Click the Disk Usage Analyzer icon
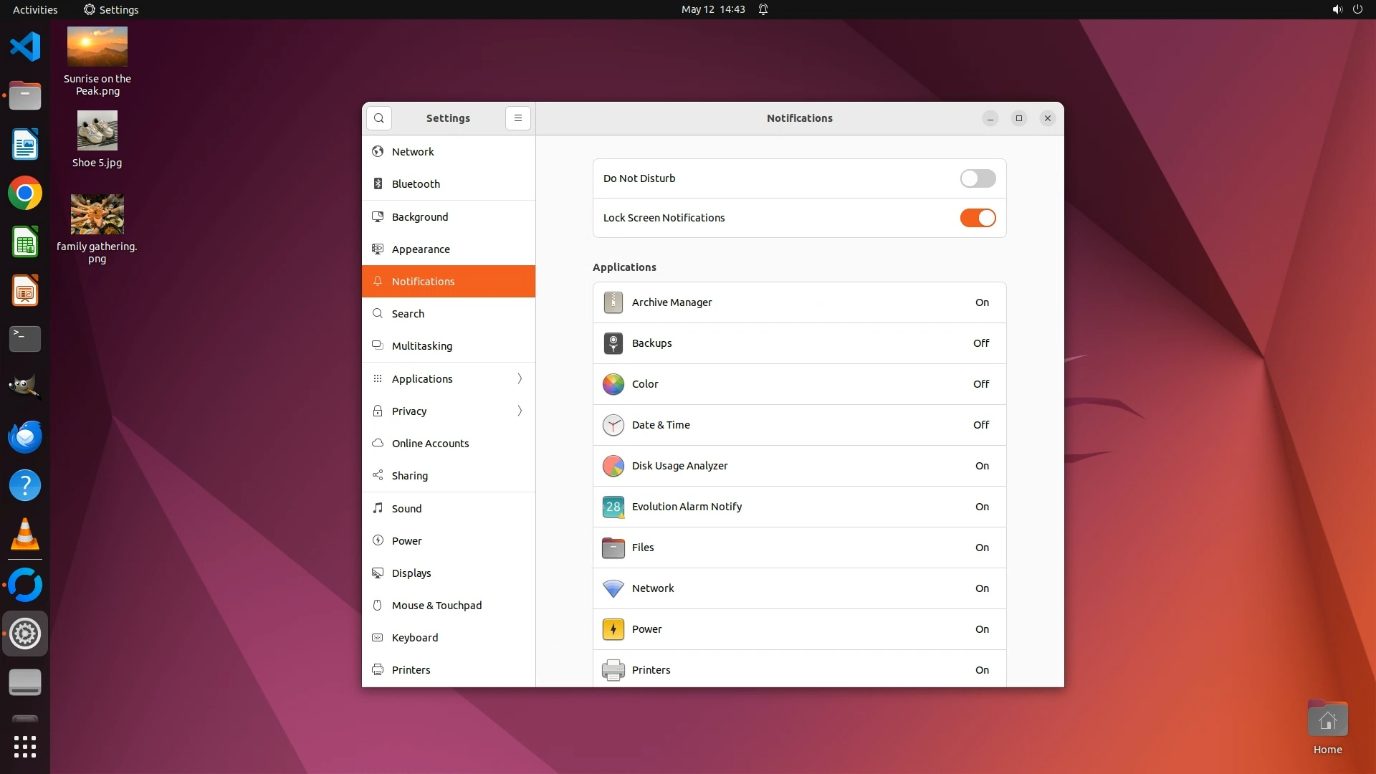This screenshot has height=774, width=1376. (613, 466)
